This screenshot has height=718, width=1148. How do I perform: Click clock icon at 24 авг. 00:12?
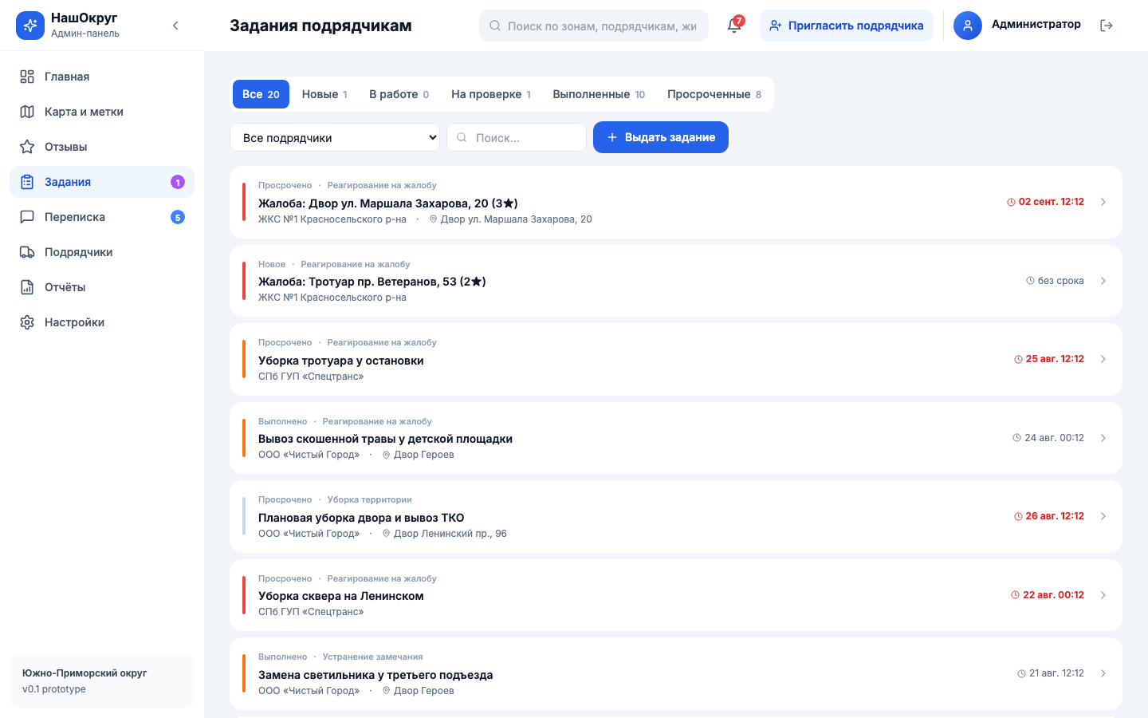pos(1017,438)
